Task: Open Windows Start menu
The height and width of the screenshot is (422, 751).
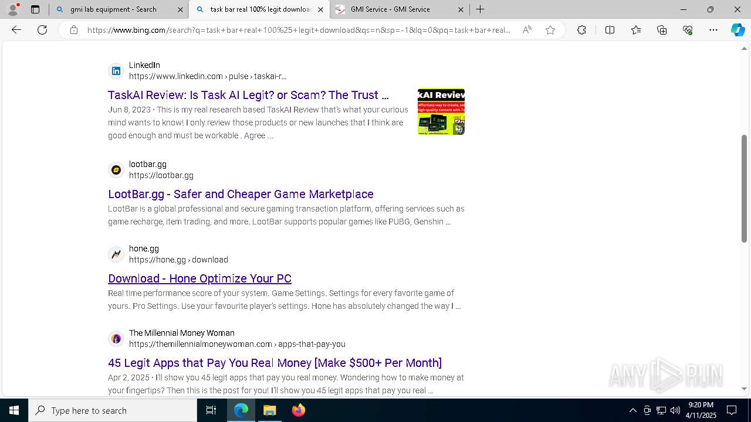Action: tap(14, 410)
